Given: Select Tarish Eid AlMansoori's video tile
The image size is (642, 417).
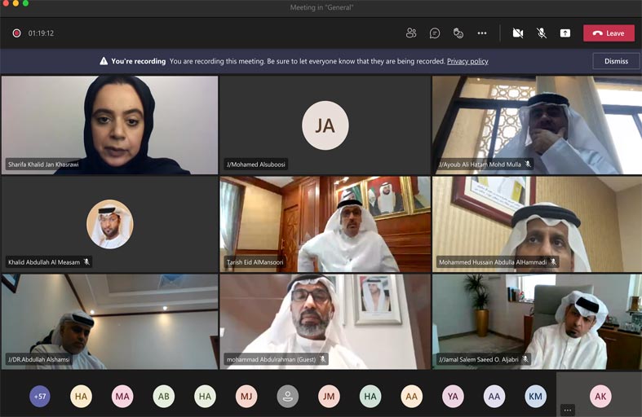Looking at the screenshot, I should [325, 224].
